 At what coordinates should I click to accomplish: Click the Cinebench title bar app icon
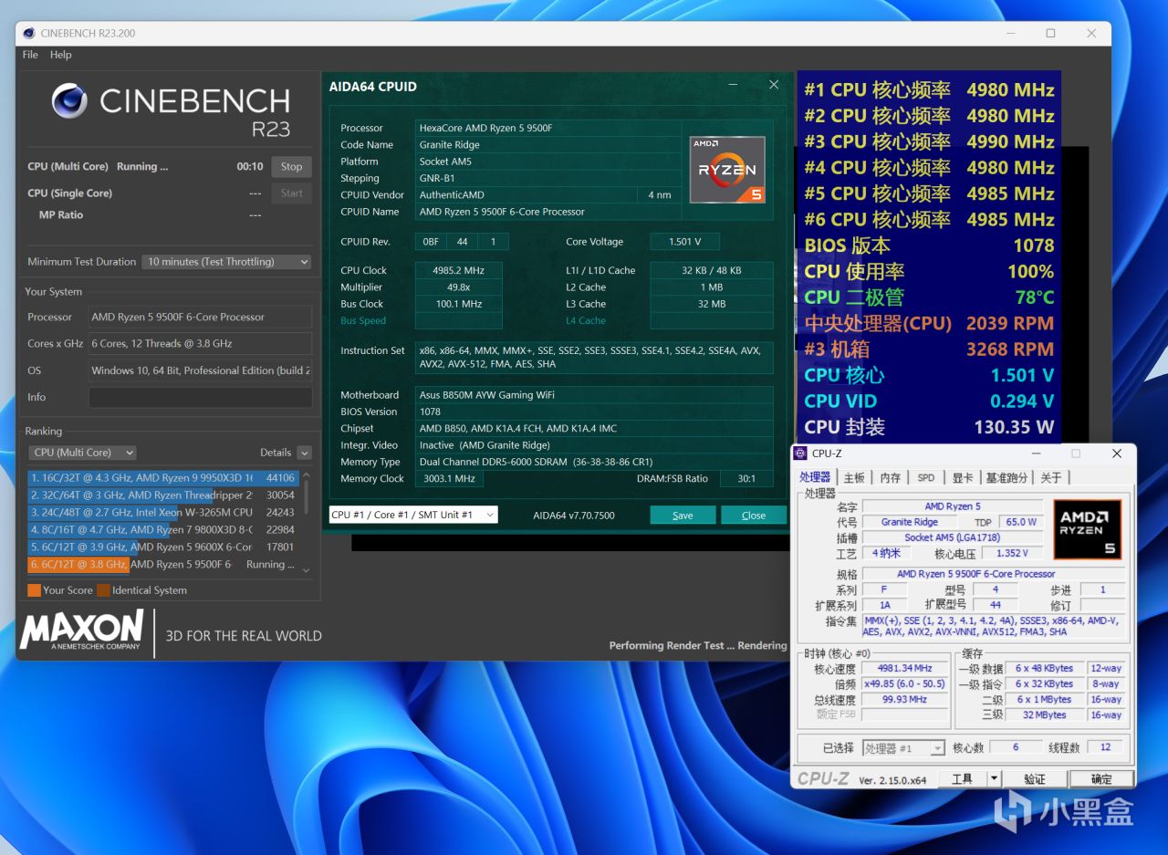[29, 34]
